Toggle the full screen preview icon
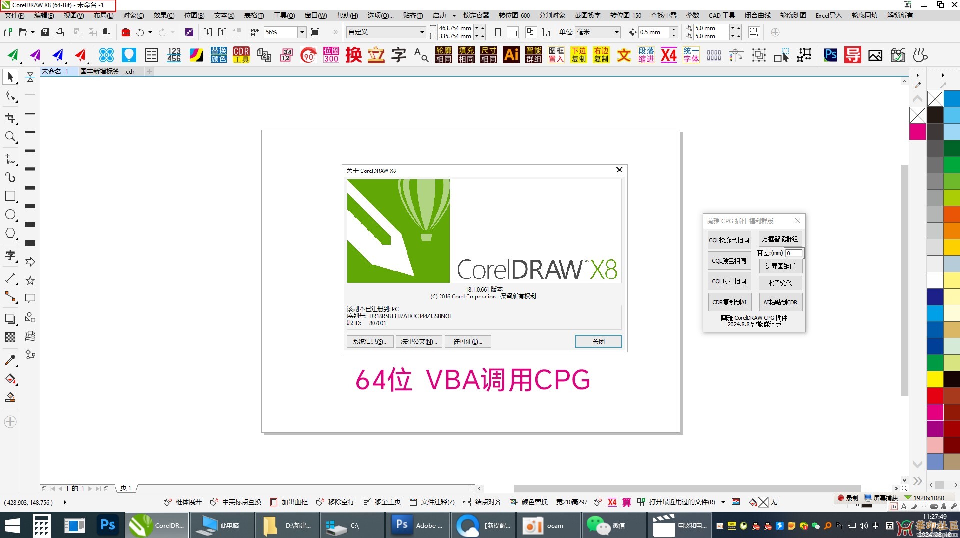This screenshot has height=538, width=960. click(x=315, y=32)
